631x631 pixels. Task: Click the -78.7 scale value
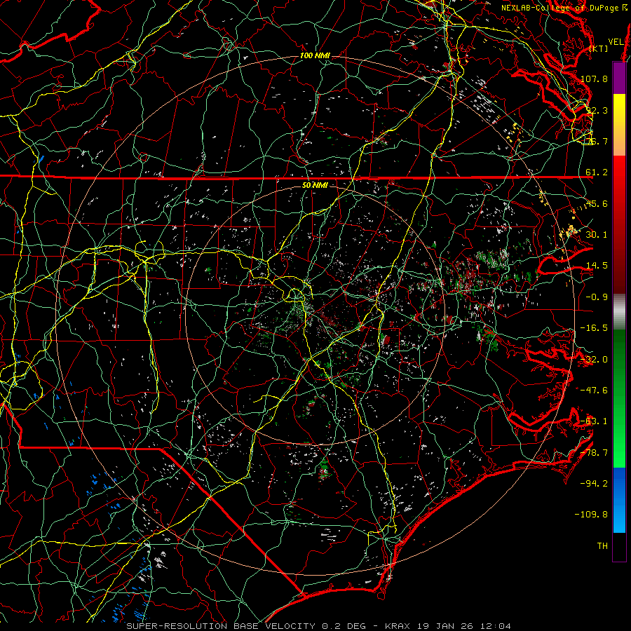pos(594,453)
